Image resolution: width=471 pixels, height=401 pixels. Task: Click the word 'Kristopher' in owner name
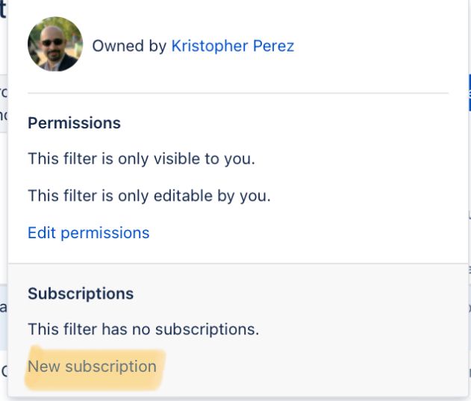[x=210, y=46]
